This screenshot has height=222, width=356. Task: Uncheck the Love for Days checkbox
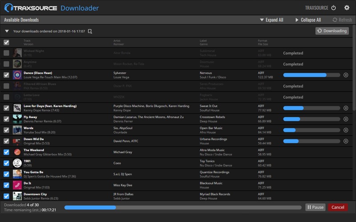click(6, 108)
